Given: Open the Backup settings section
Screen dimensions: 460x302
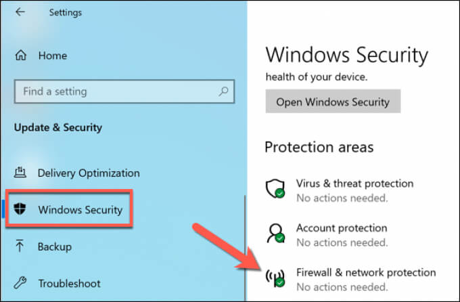Looking at the screenshot, I should (55, 246).
